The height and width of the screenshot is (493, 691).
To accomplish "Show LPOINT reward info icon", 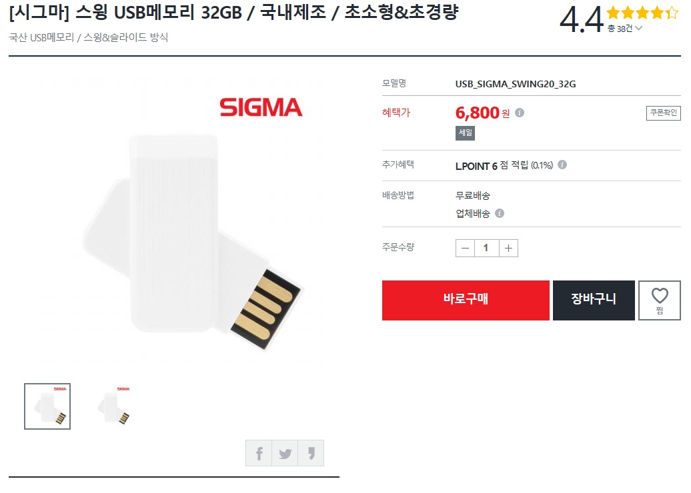I will click(x=562, y=165).
